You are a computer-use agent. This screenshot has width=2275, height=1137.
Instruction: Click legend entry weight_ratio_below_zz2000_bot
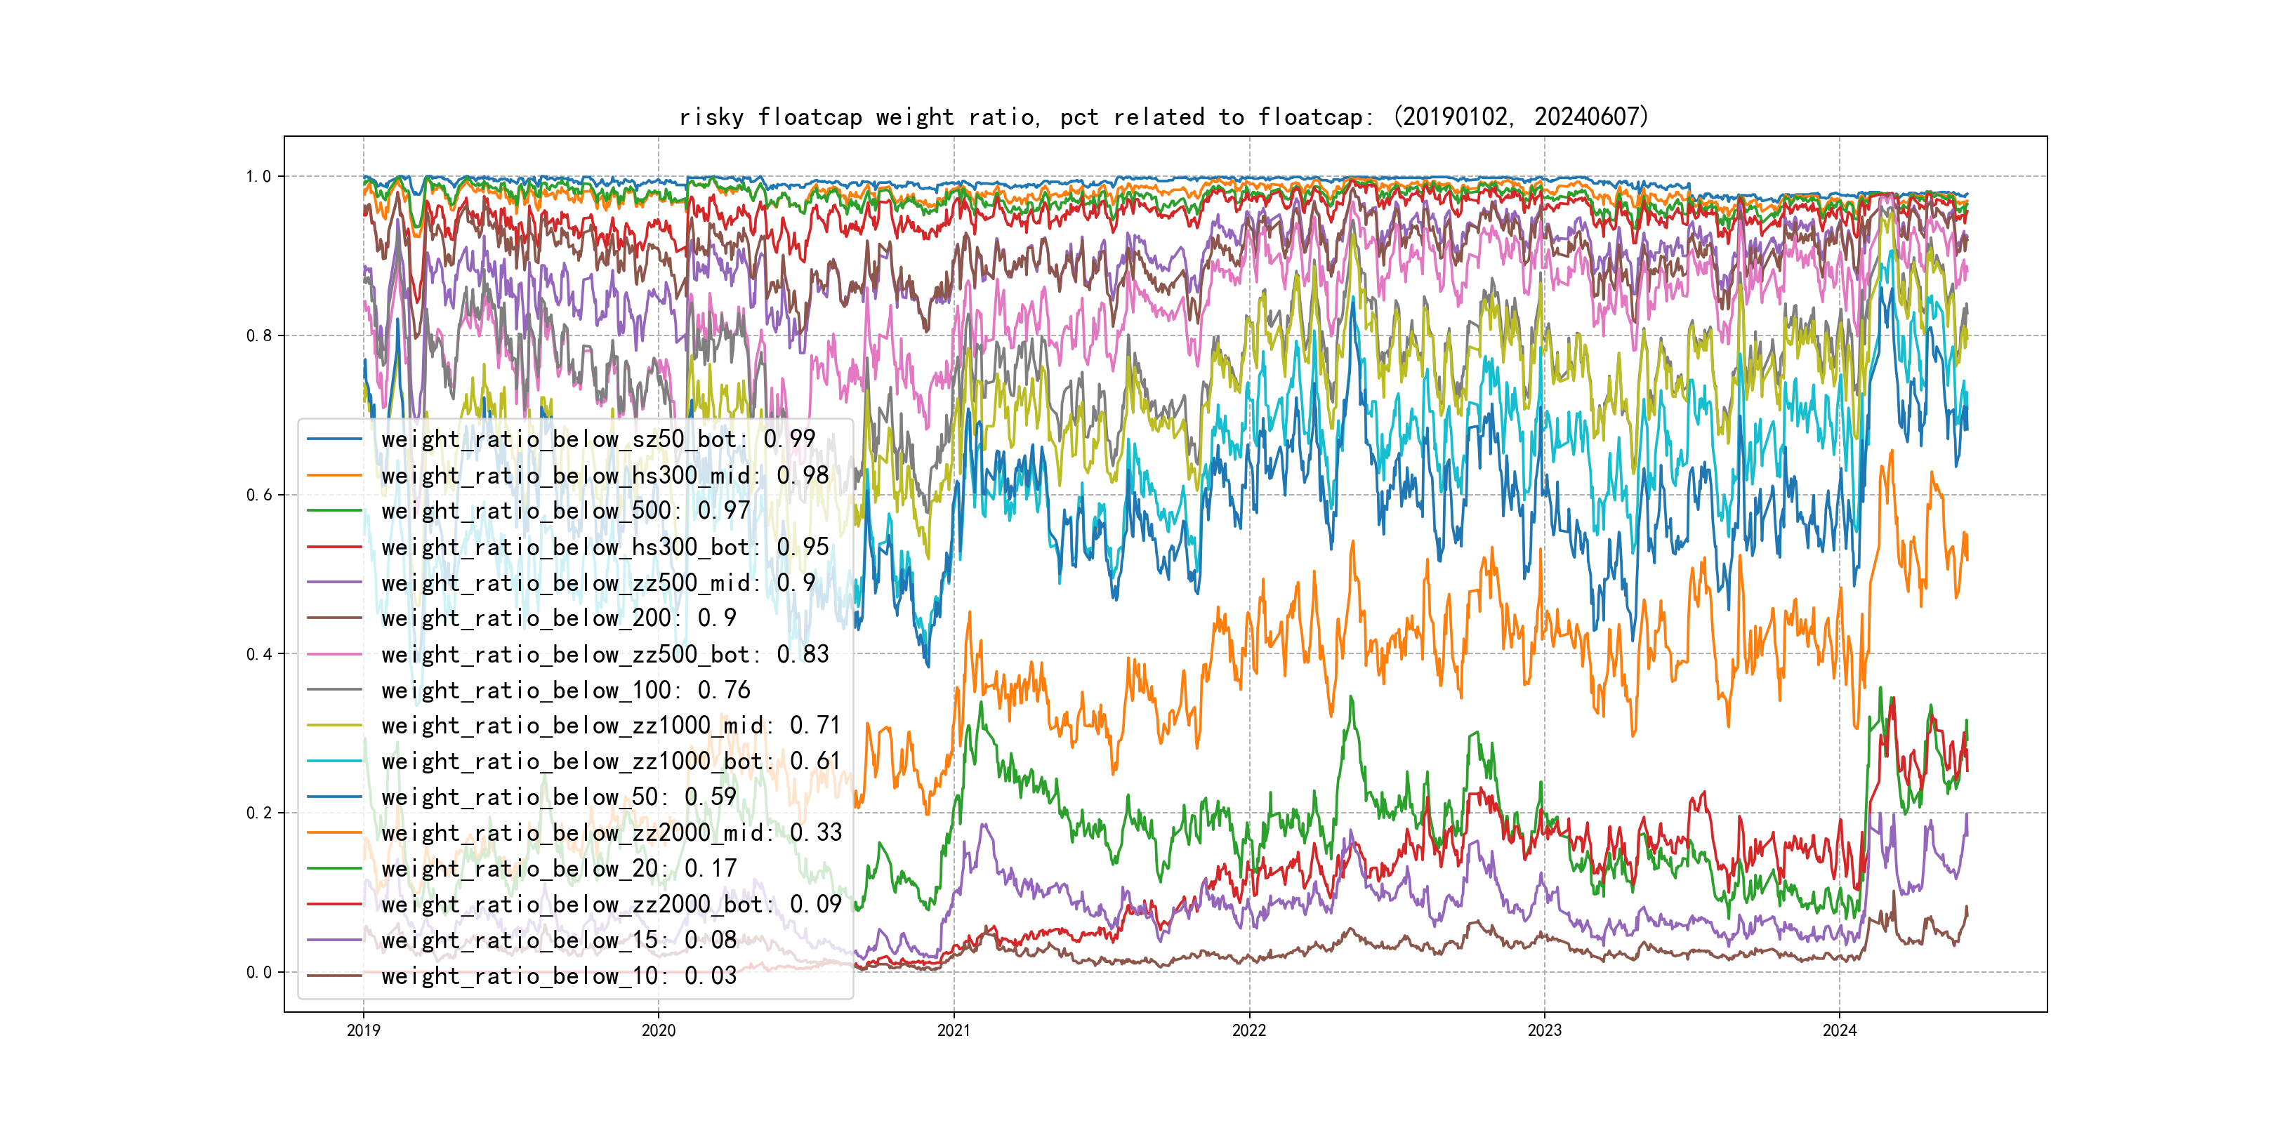click(611, 904)
